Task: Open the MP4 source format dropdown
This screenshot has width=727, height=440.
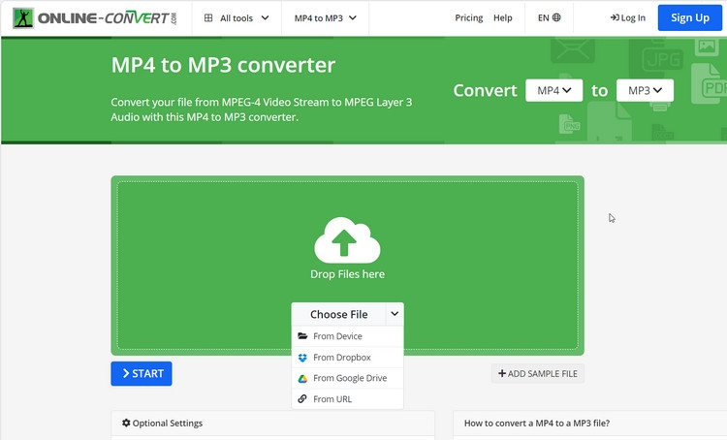Action: [x=554, y=90]
